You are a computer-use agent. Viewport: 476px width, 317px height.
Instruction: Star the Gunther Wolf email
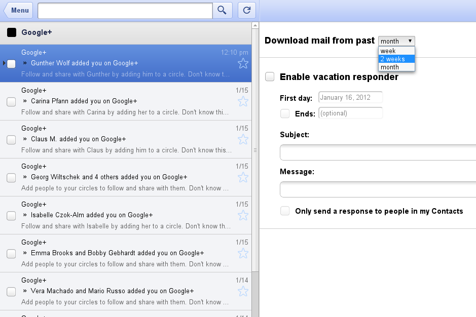(x=243, y=63)
